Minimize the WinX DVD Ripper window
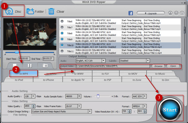 pyautogui.click(x=182, y=3)
